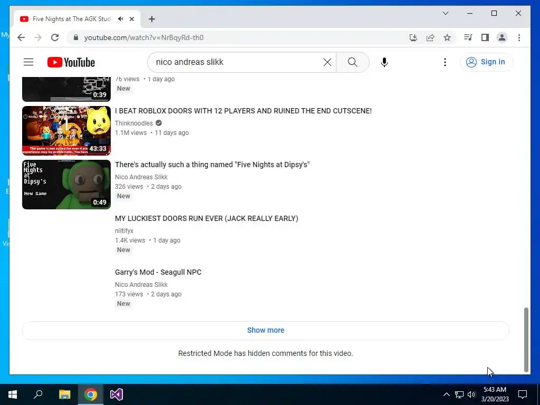
Task: Click the Thinknoodles channel name
Action: [x=133, y=123]
